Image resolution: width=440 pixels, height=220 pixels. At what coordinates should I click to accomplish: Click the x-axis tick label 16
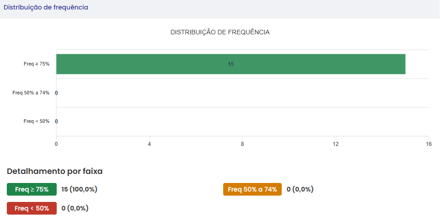tap(429, 144)
